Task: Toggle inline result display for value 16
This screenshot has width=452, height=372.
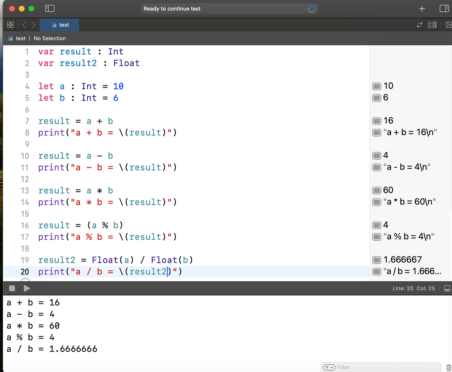Action: [x=376, y=121]
